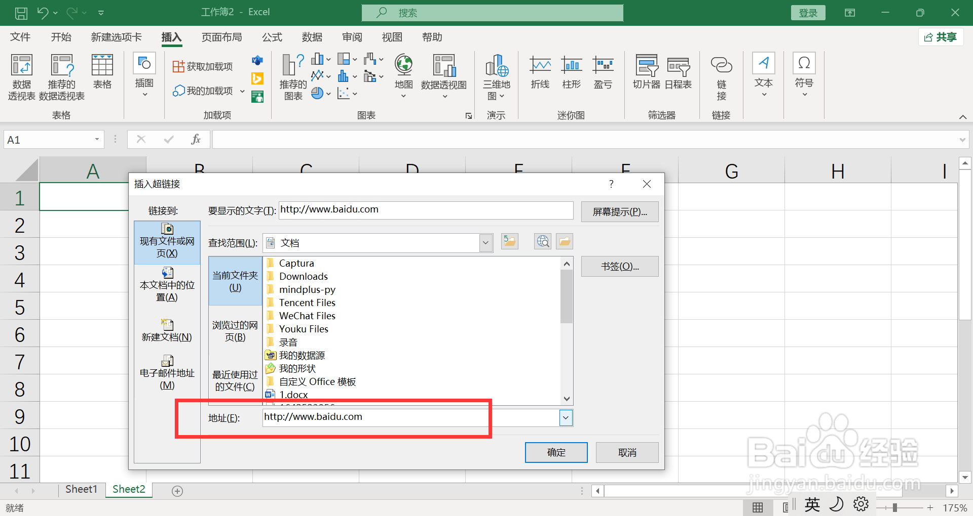
Task: Click Slicer (切片器) icon
Action: 647,72
